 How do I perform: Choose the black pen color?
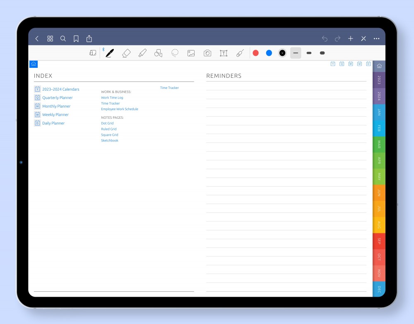tap(282, 53)
